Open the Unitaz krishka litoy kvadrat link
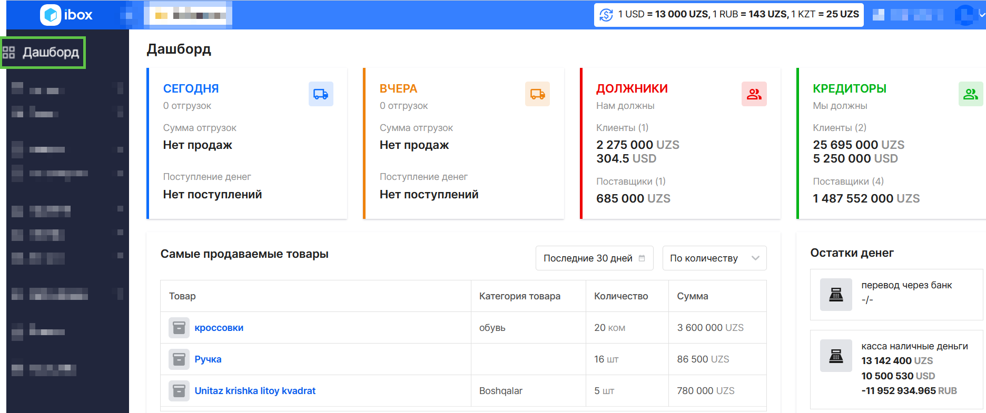This screenshot has height=413, width=986. pyautogui.click(x=255, y=391)
